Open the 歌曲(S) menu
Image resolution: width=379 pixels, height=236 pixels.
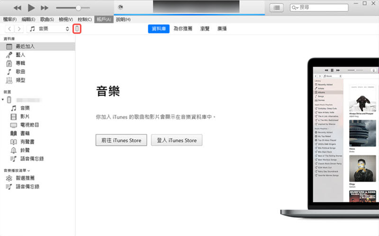[47, 19]
